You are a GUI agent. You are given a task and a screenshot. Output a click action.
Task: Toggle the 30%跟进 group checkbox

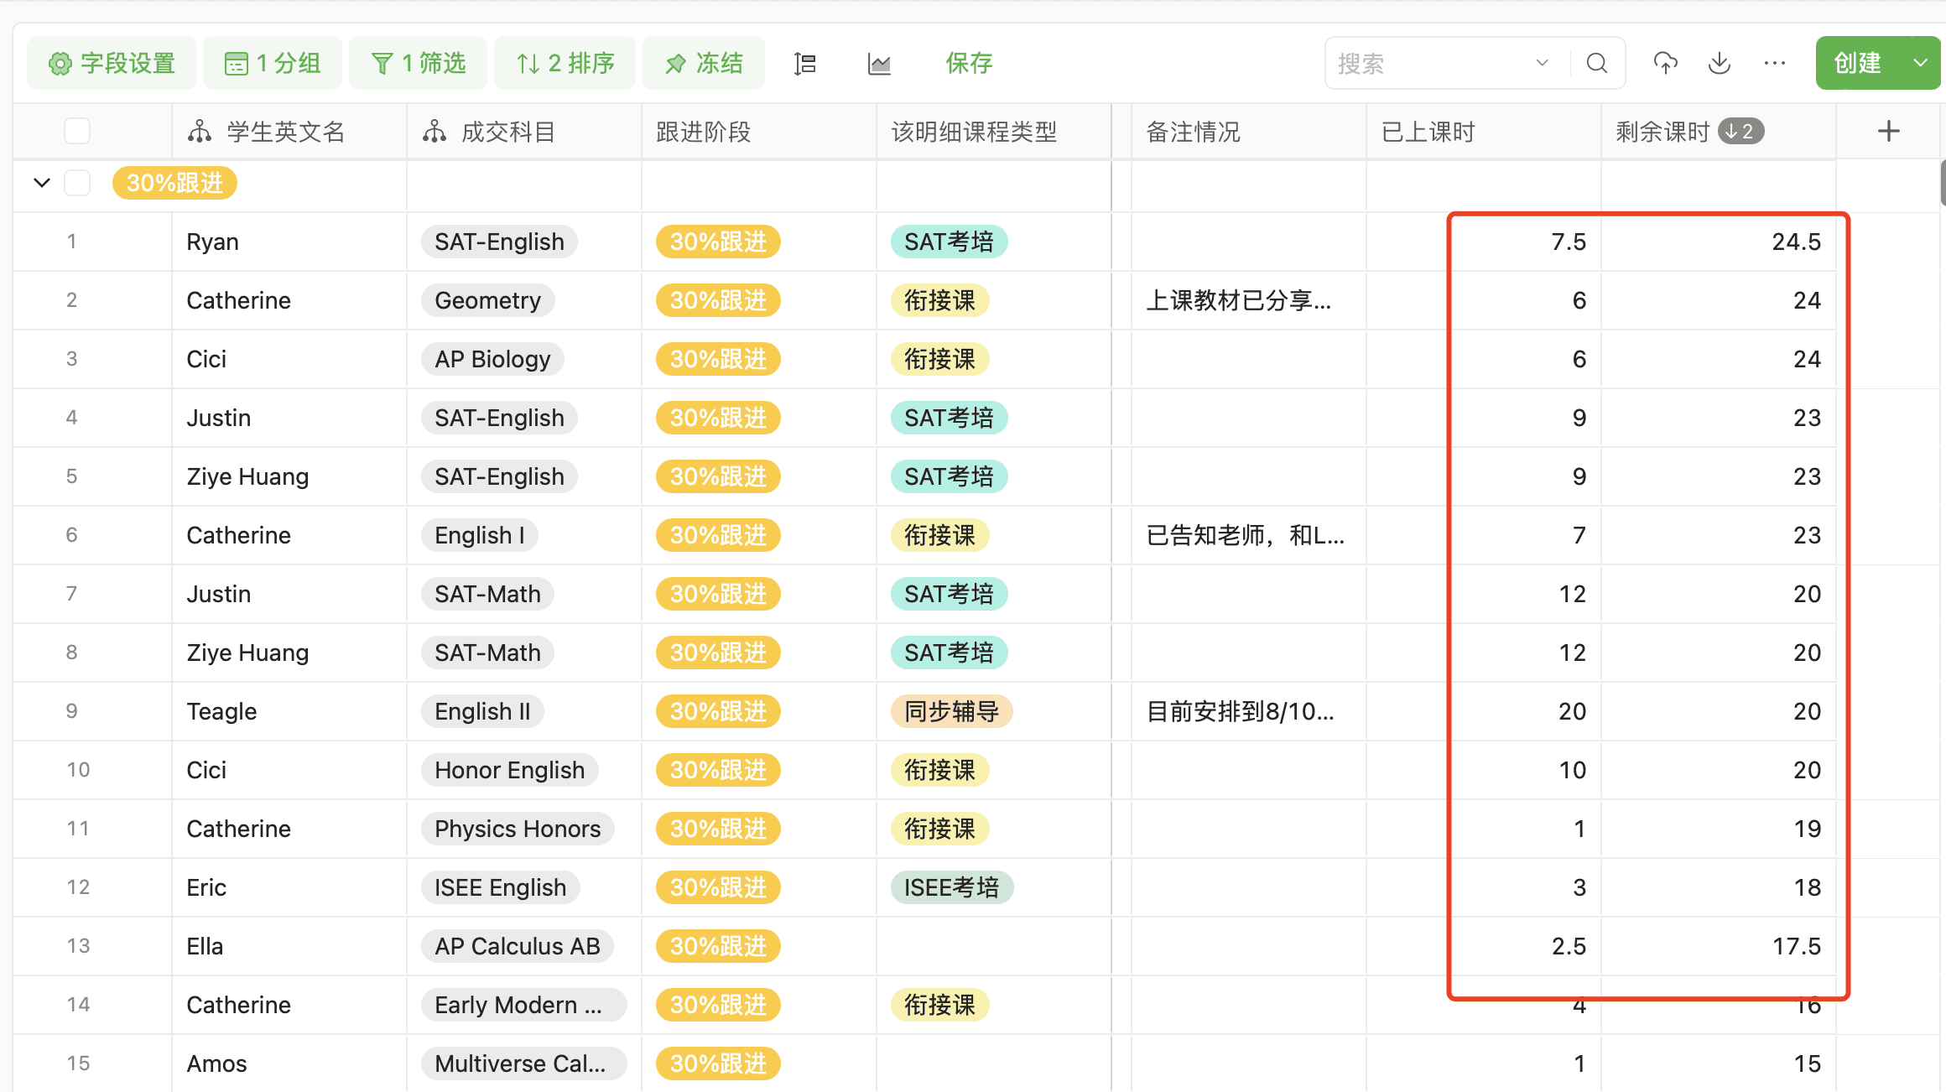click(x=77, y=183)
